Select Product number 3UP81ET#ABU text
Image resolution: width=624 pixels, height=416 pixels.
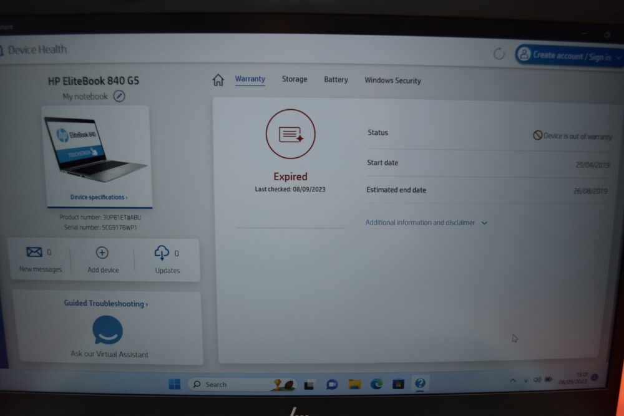click(x=100, y=217)
